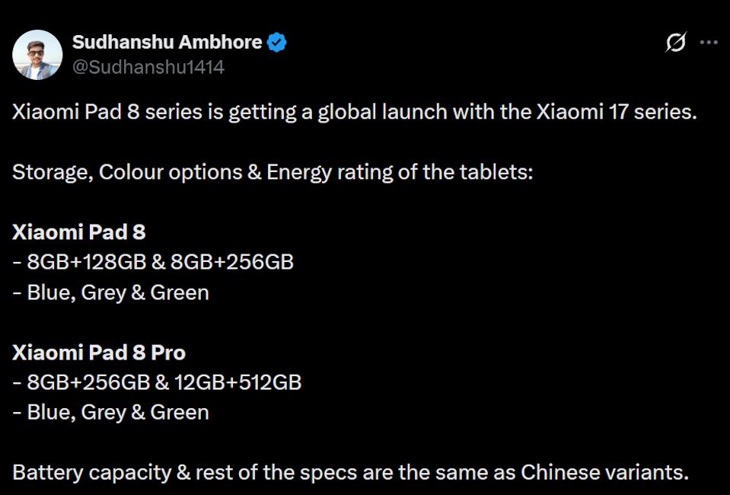The width and height of the screenshot is (730, 495).
Task: Visit the profile named Sudhanshu Ambhore
Action: [169, 43]
